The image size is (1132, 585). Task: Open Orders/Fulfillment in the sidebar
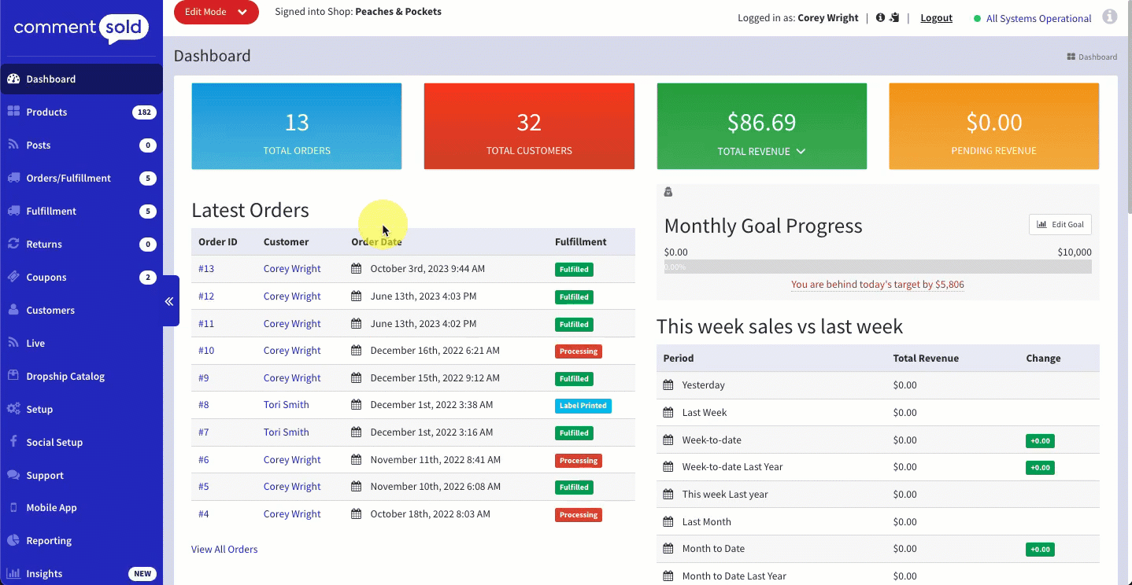coord(68,178)
